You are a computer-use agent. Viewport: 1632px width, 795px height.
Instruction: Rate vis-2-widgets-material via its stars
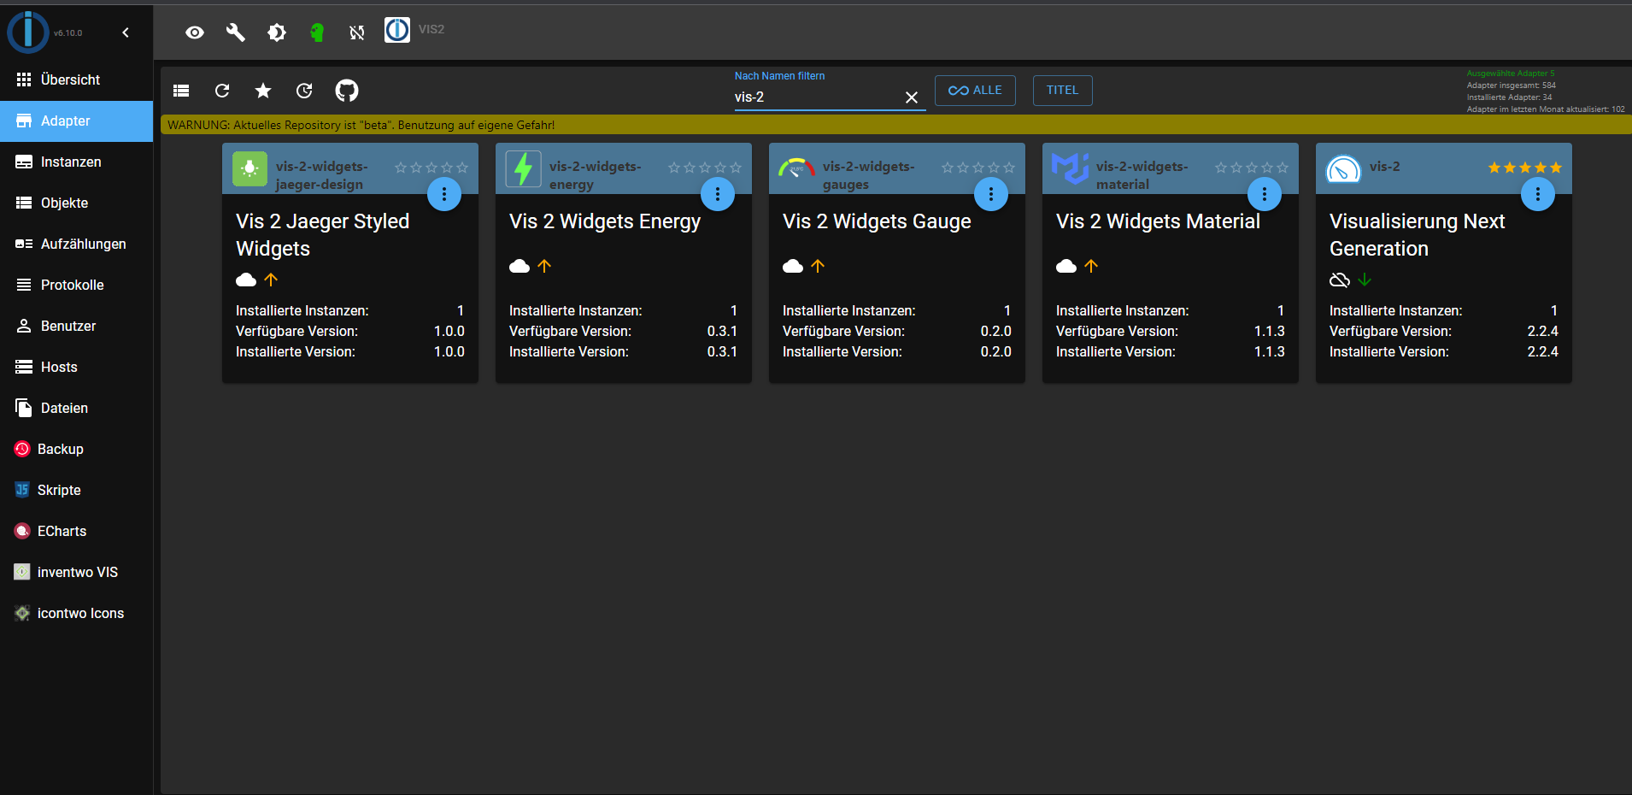[x=1252, y=168]
